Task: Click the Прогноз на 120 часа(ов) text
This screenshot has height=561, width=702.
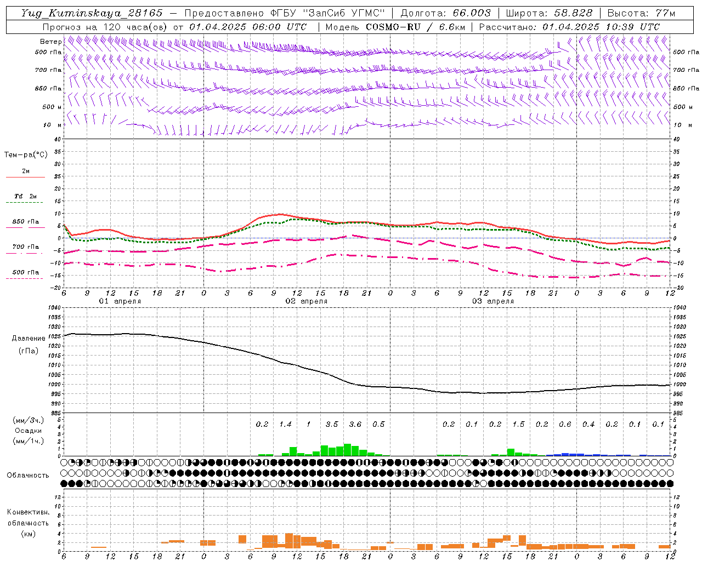Action: [x=106, y=27]
